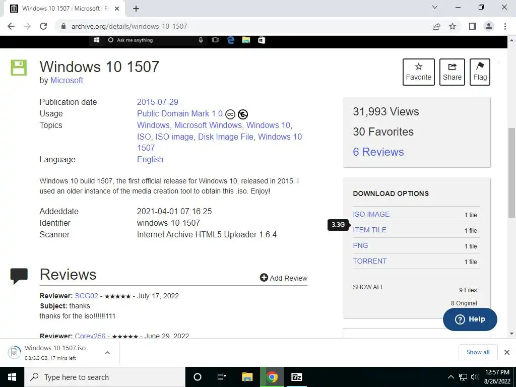Open the 6 Reviews link
The image size is (516, 387).
(378, 152)
